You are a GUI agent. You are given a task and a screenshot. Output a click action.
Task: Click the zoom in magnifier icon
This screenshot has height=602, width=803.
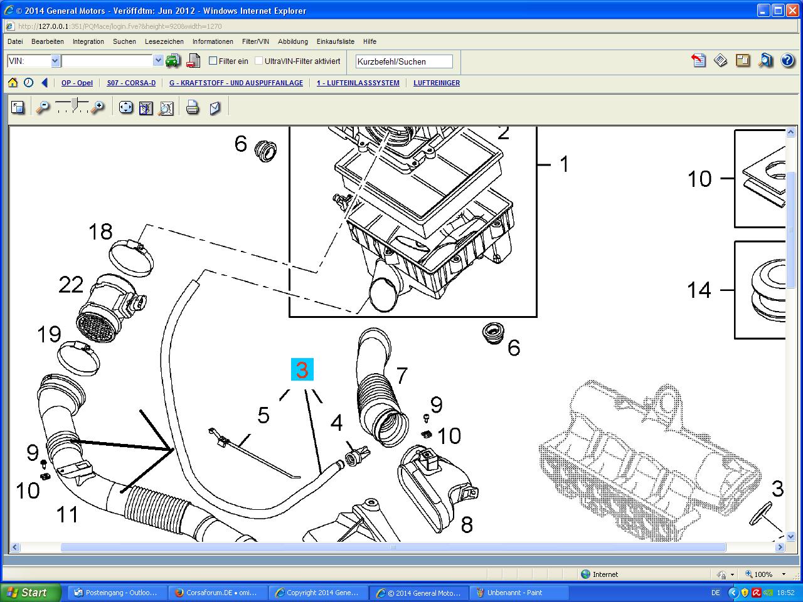point(97,108)
